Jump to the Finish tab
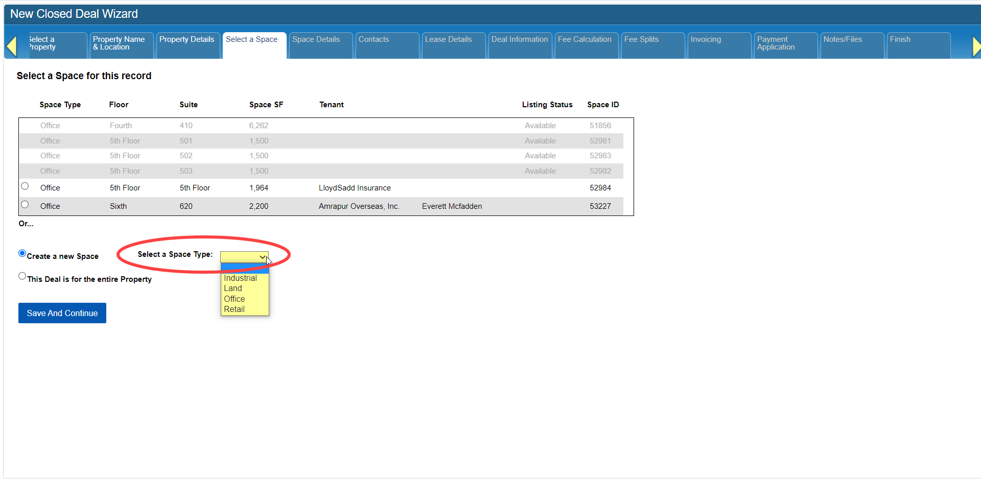 click(x=900, y=40)
